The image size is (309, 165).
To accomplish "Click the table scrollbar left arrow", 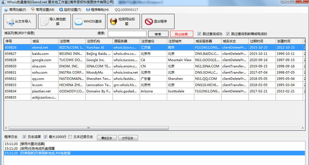I will (x=6, y=128).
